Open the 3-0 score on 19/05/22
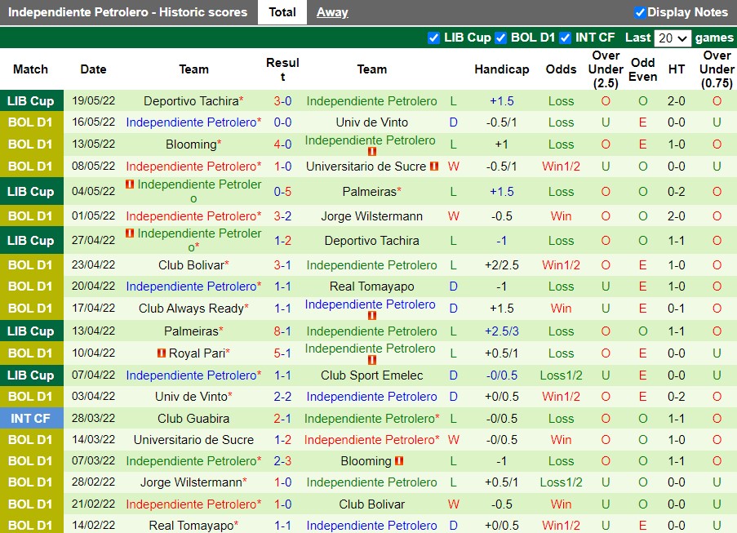This screenshot has width=737, height=533. [x=282, y=101]
